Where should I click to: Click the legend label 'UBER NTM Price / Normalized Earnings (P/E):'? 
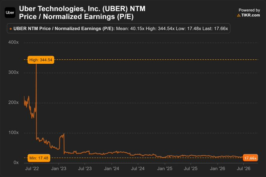[x=64, y=29]
